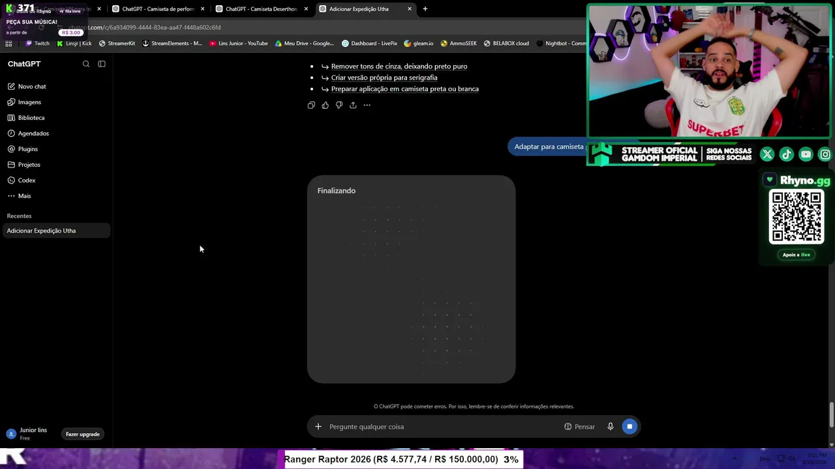Close the Camiseta de perform tab
The width and height of the screenshot is (835, 469).
coord(203,9)
